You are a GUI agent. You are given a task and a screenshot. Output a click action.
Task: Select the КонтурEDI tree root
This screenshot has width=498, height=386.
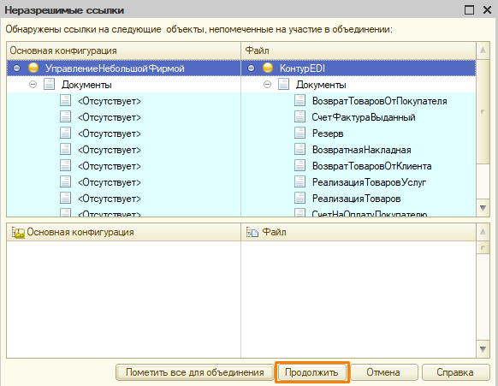(359, 68)
